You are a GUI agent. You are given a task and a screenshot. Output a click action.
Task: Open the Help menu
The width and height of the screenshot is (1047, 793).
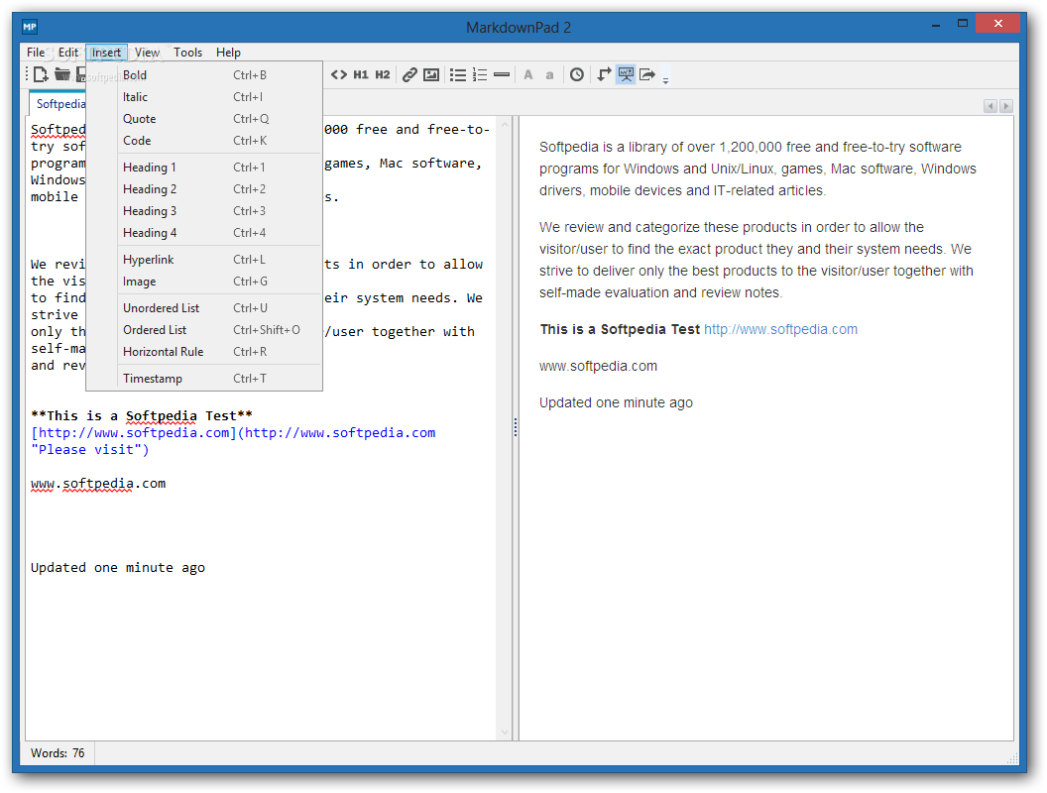pyautogui.click(x=228, y=53)
